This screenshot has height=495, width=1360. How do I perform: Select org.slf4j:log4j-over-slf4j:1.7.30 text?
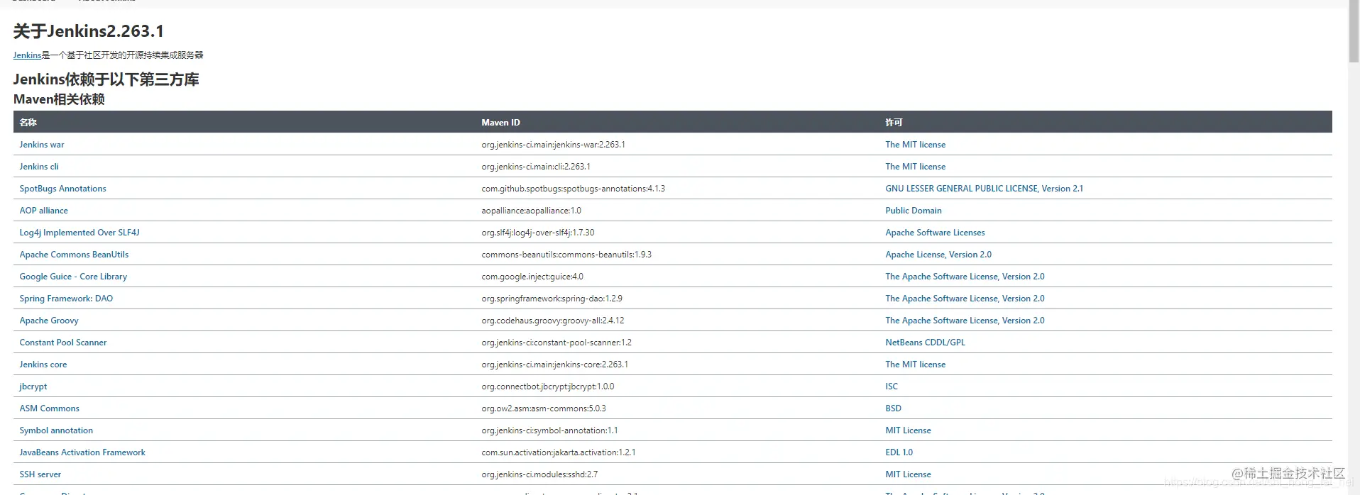538,233
